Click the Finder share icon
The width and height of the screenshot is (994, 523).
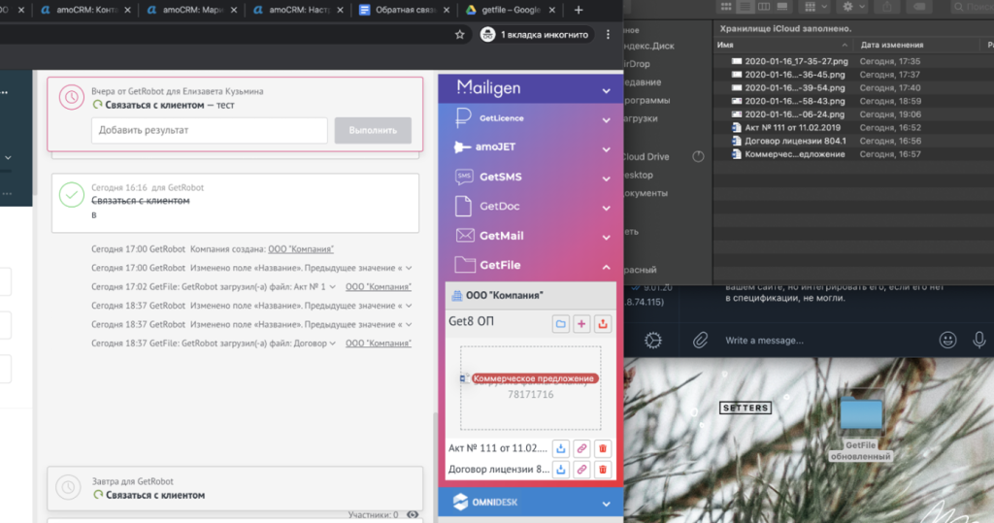click(887, 7)
